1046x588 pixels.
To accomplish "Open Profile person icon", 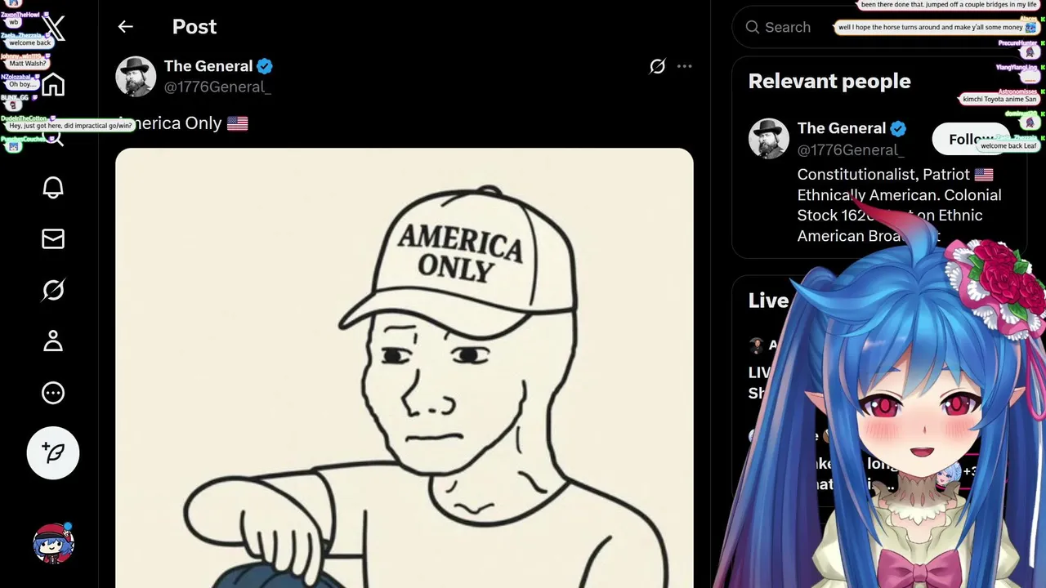I will click(53, 341).
